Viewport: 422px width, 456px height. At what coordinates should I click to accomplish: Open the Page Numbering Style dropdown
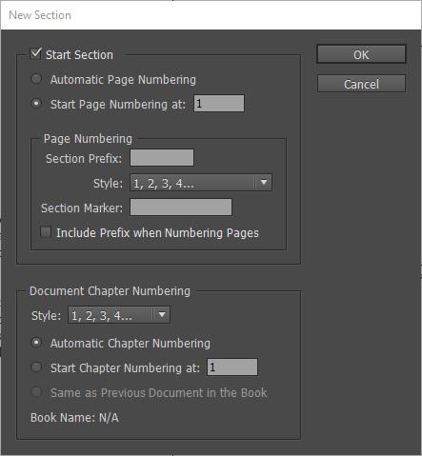tap(201, 183)
